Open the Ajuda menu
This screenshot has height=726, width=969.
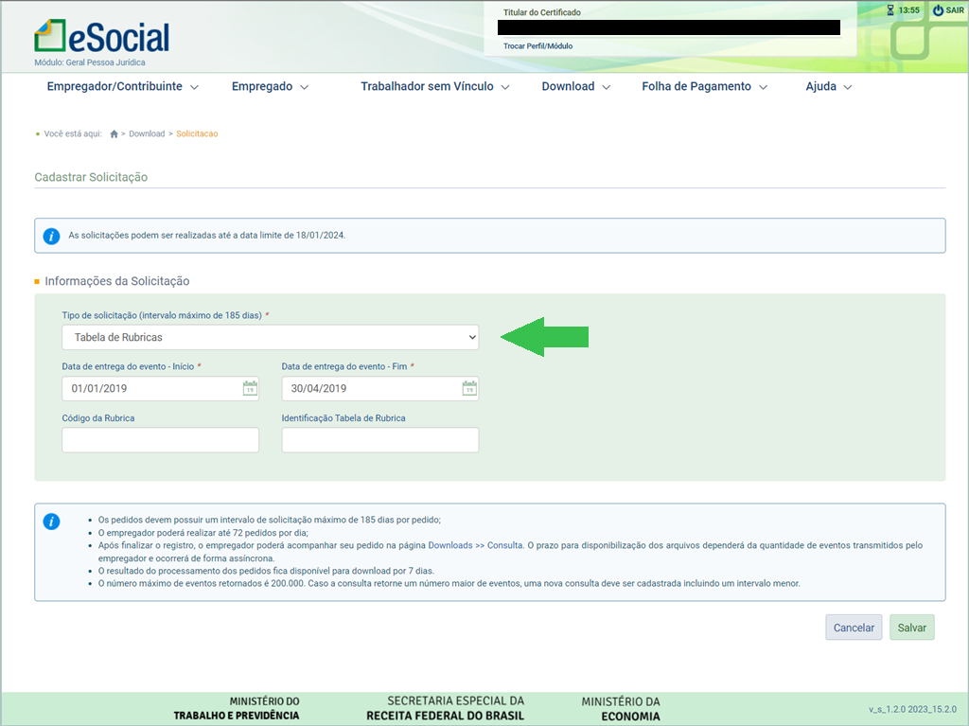point(828,87)
